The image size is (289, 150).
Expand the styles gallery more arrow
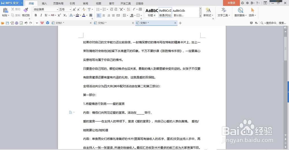(200, 16)
